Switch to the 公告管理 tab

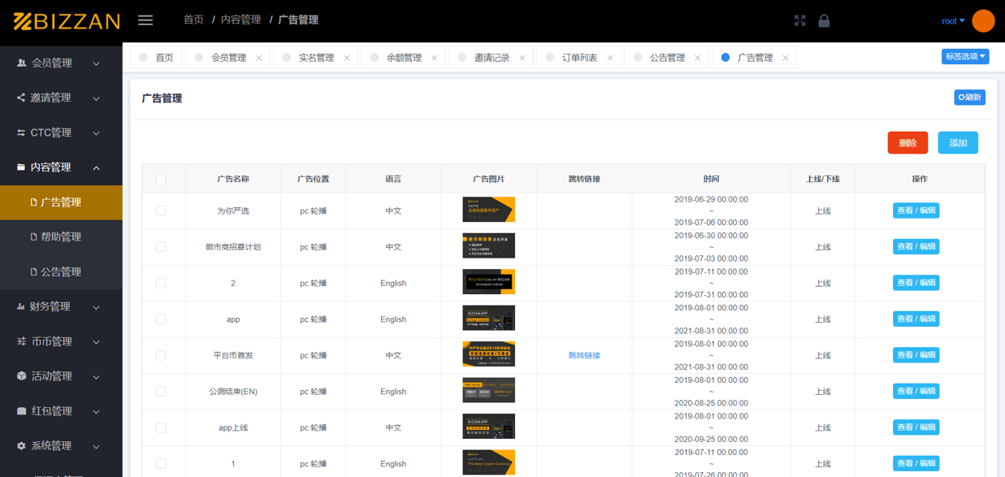pyautogui.click(x=667, y=57)
